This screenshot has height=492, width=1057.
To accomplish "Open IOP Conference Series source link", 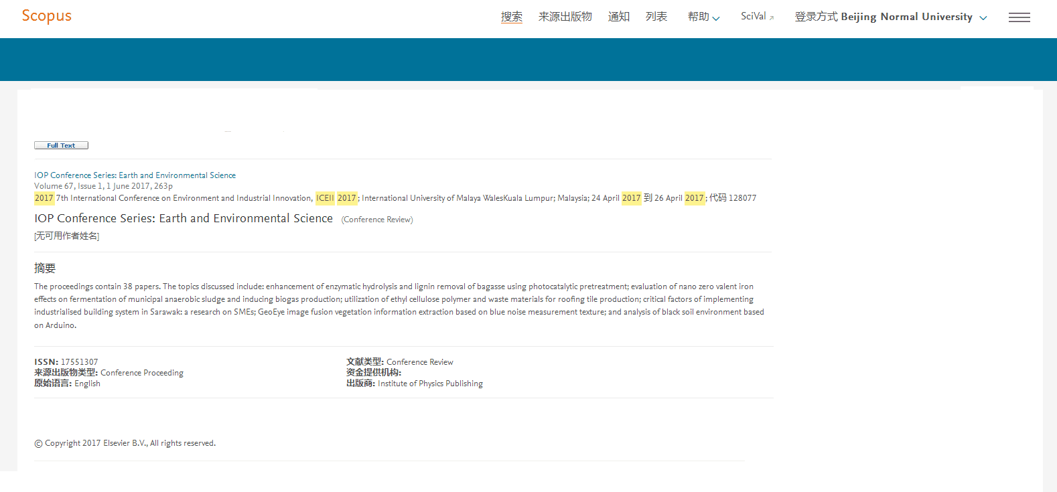I will 135,175.
